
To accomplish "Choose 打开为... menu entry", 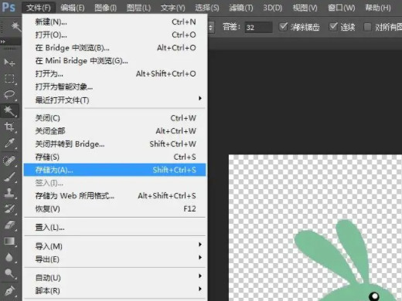I will [x=114, y=74].
